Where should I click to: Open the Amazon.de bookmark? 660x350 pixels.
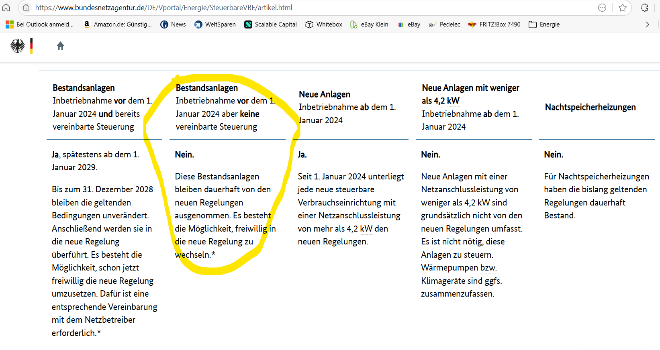(x=117, y=24)
